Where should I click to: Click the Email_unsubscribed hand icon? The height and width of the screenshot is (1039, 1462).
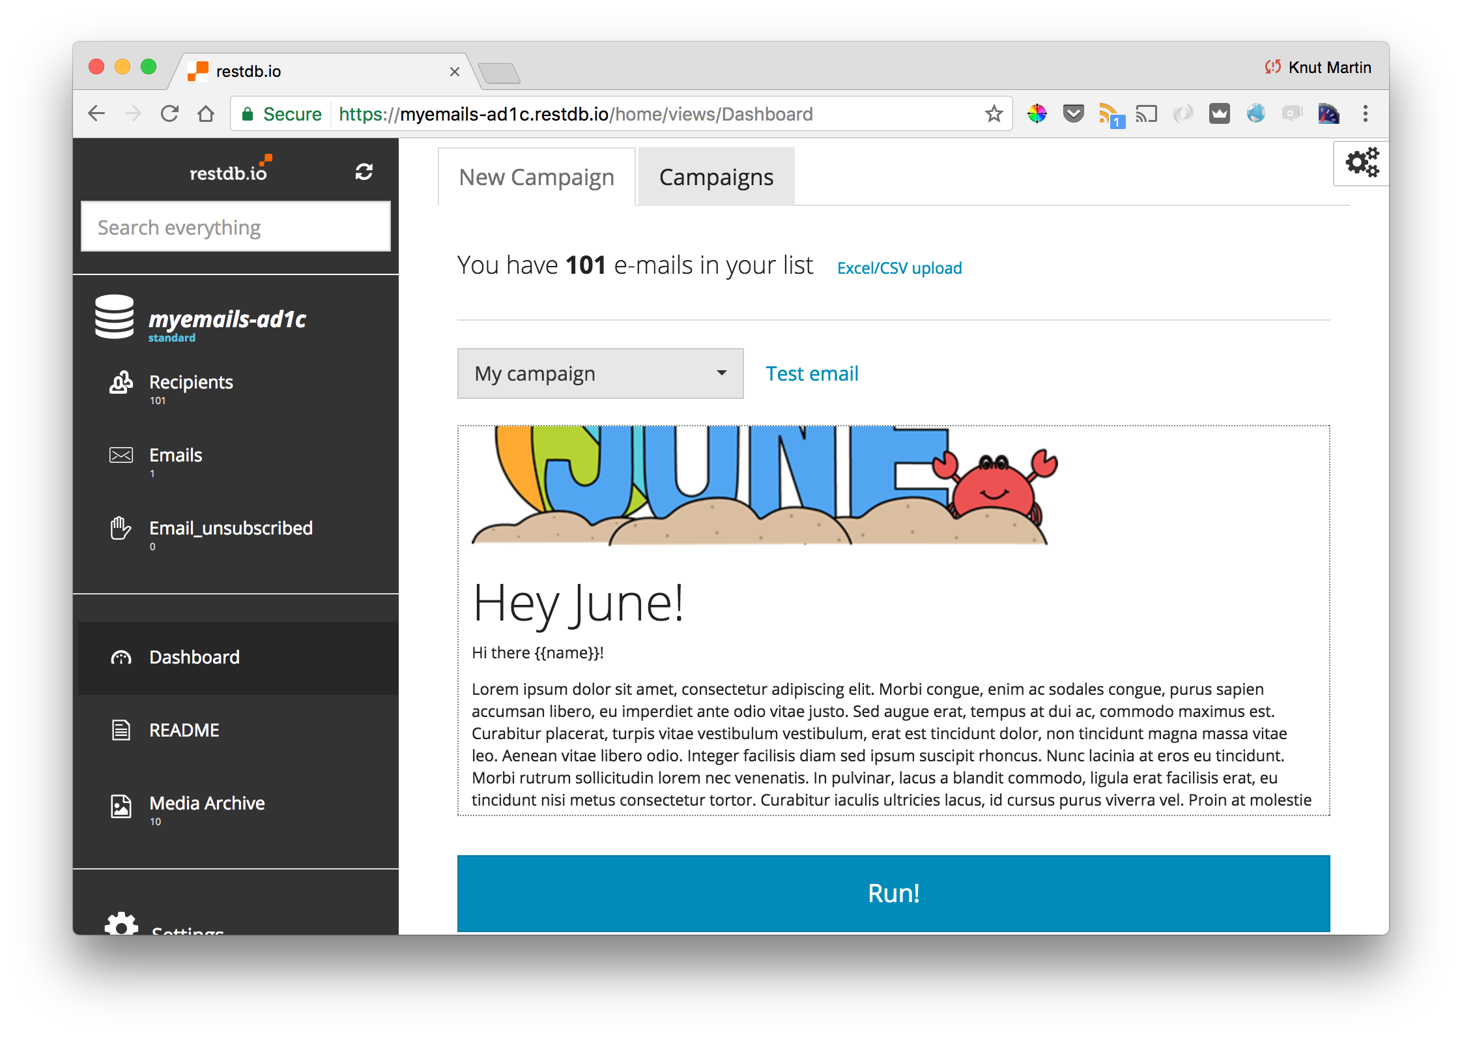(x=121, y=528)
